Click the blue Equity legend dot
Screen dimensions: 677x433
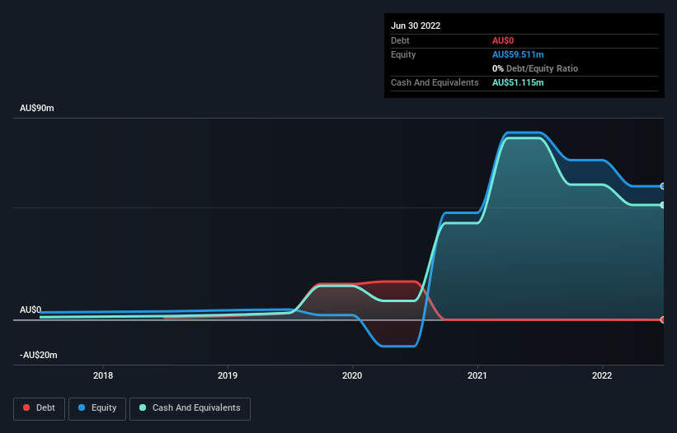pos(82,407)
